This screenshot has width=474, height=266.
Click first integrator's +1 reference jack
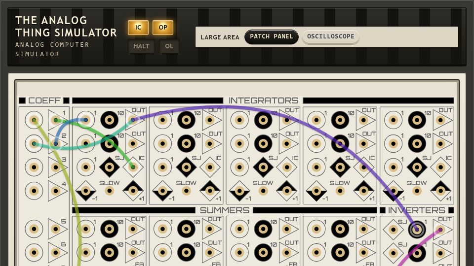[133, 191]
